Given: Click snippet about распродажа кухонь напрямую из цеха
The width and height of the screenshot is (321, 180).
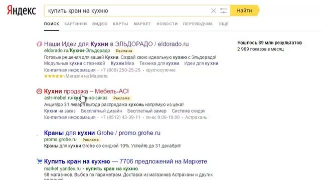Looking at the screenshot, I should tap(114, 104).
